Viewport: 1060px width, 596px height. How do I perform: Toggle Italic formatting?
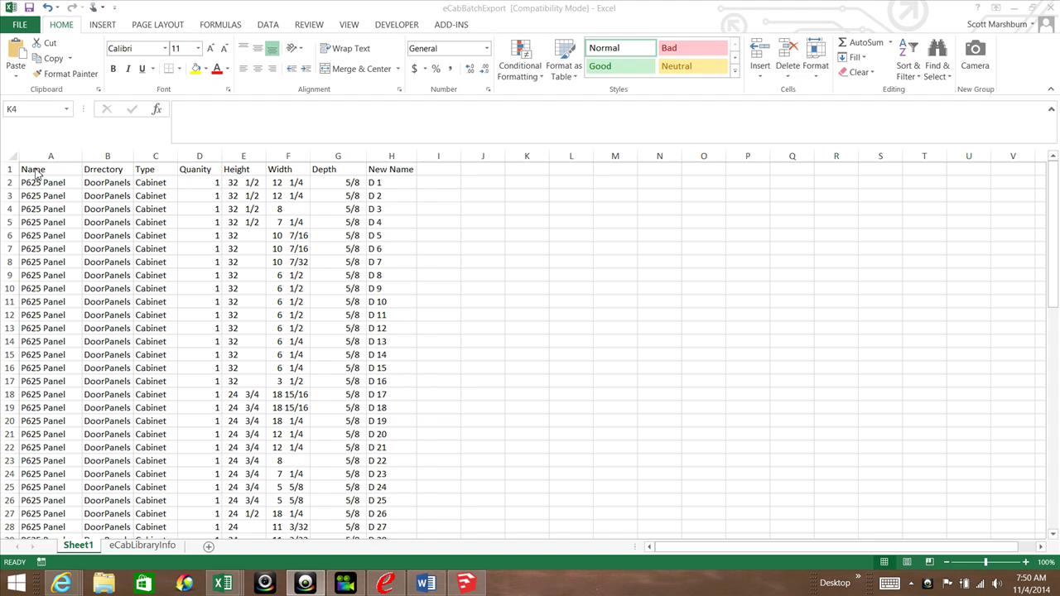pos(128,69)
